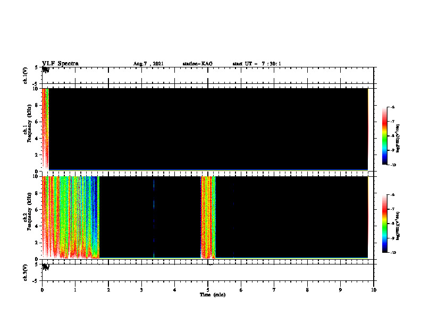The width and height of the screenshot is (421, 325).
Task: Click time axis tick label "0"
Action: point(42,290)
